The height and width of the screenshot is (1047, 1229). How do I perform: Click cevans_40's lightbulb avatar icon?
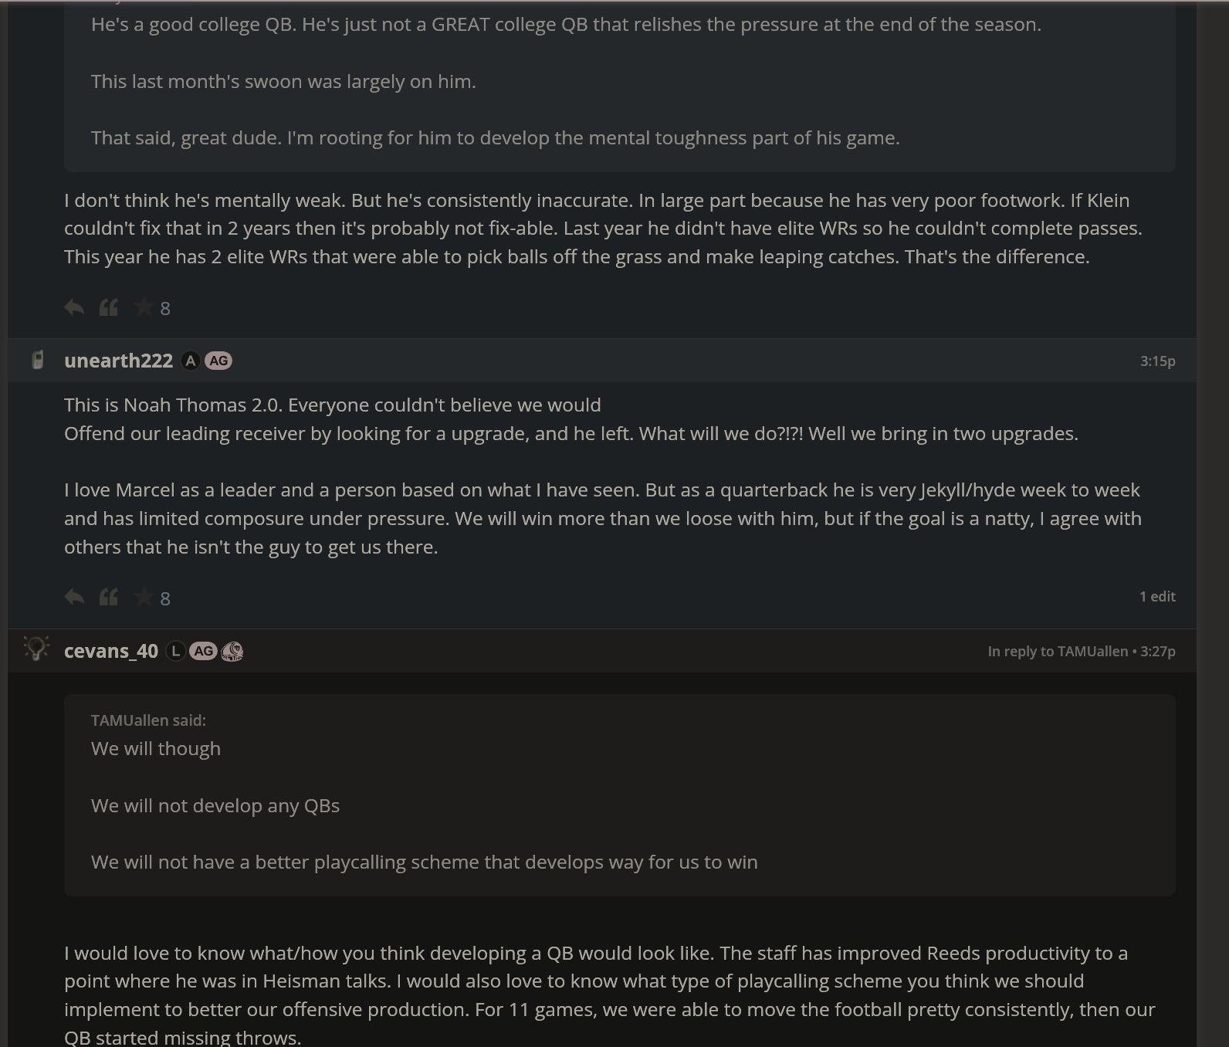click(36, 649)
